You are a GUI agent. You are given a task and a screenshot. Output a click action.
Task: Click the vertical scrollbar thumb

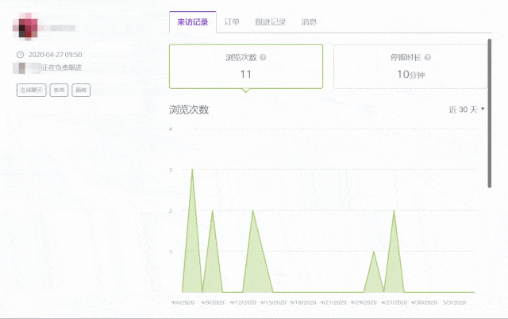pyautogui.click(x=490, y=113)
